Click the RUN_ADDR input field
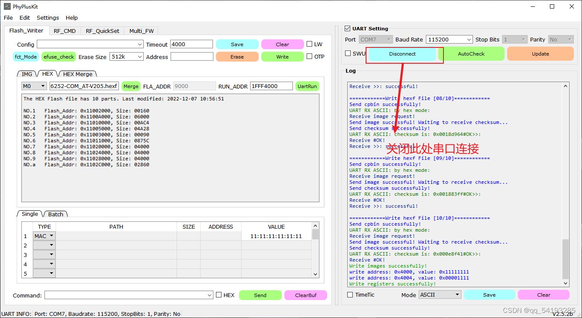The height and width of the screenshot is (318, 582). (272, 86)
